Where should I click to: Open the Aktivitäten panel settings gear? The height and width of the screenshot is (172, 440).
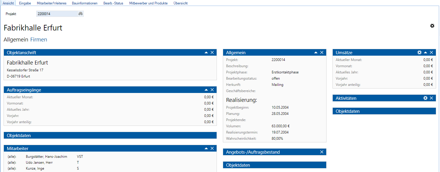coord(425,98)
